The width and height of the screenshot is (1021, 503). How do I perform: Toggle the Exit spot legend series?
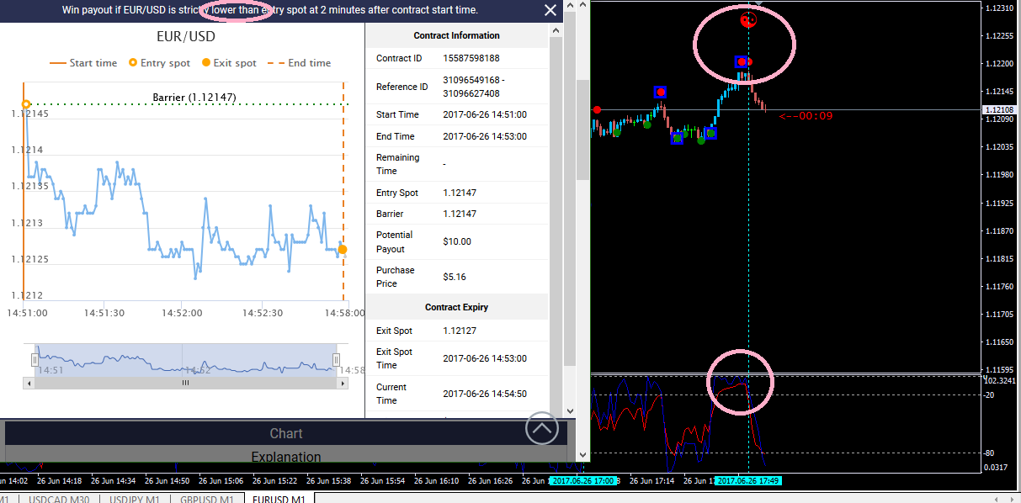(x=229, y=63)
